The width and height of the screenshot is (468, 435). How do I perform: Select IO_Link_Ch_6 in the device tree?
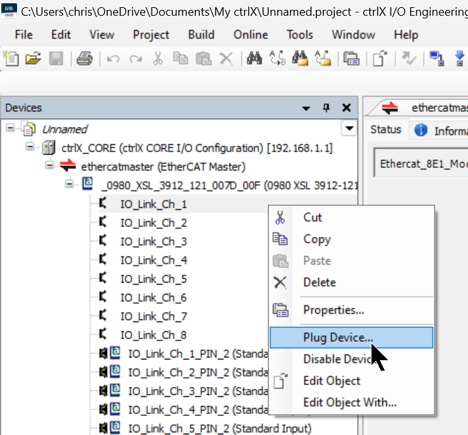pos(154,298)
